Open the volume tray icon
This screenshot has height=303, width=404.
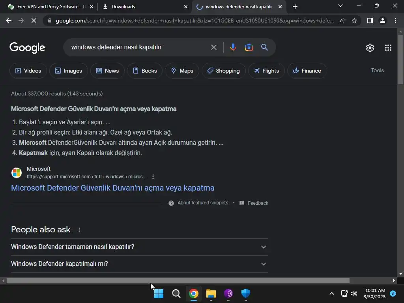click(354, 294)
